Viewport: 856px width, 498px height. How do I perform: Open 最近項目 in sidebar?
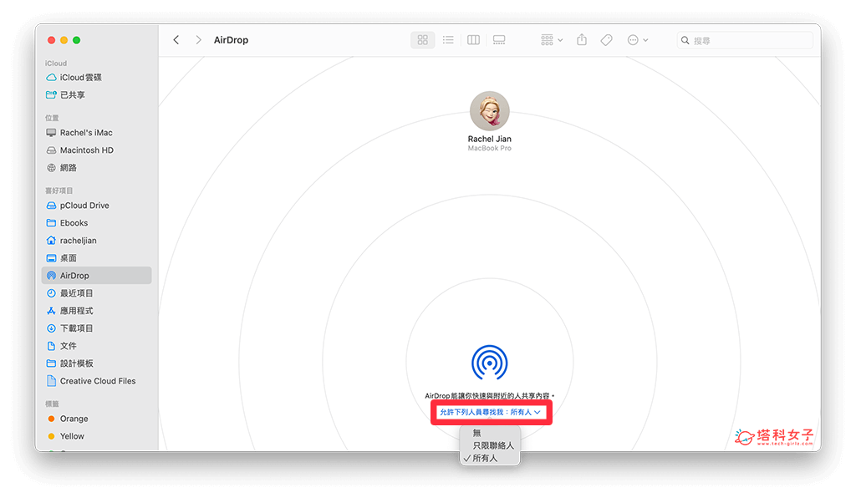point(97,293)
